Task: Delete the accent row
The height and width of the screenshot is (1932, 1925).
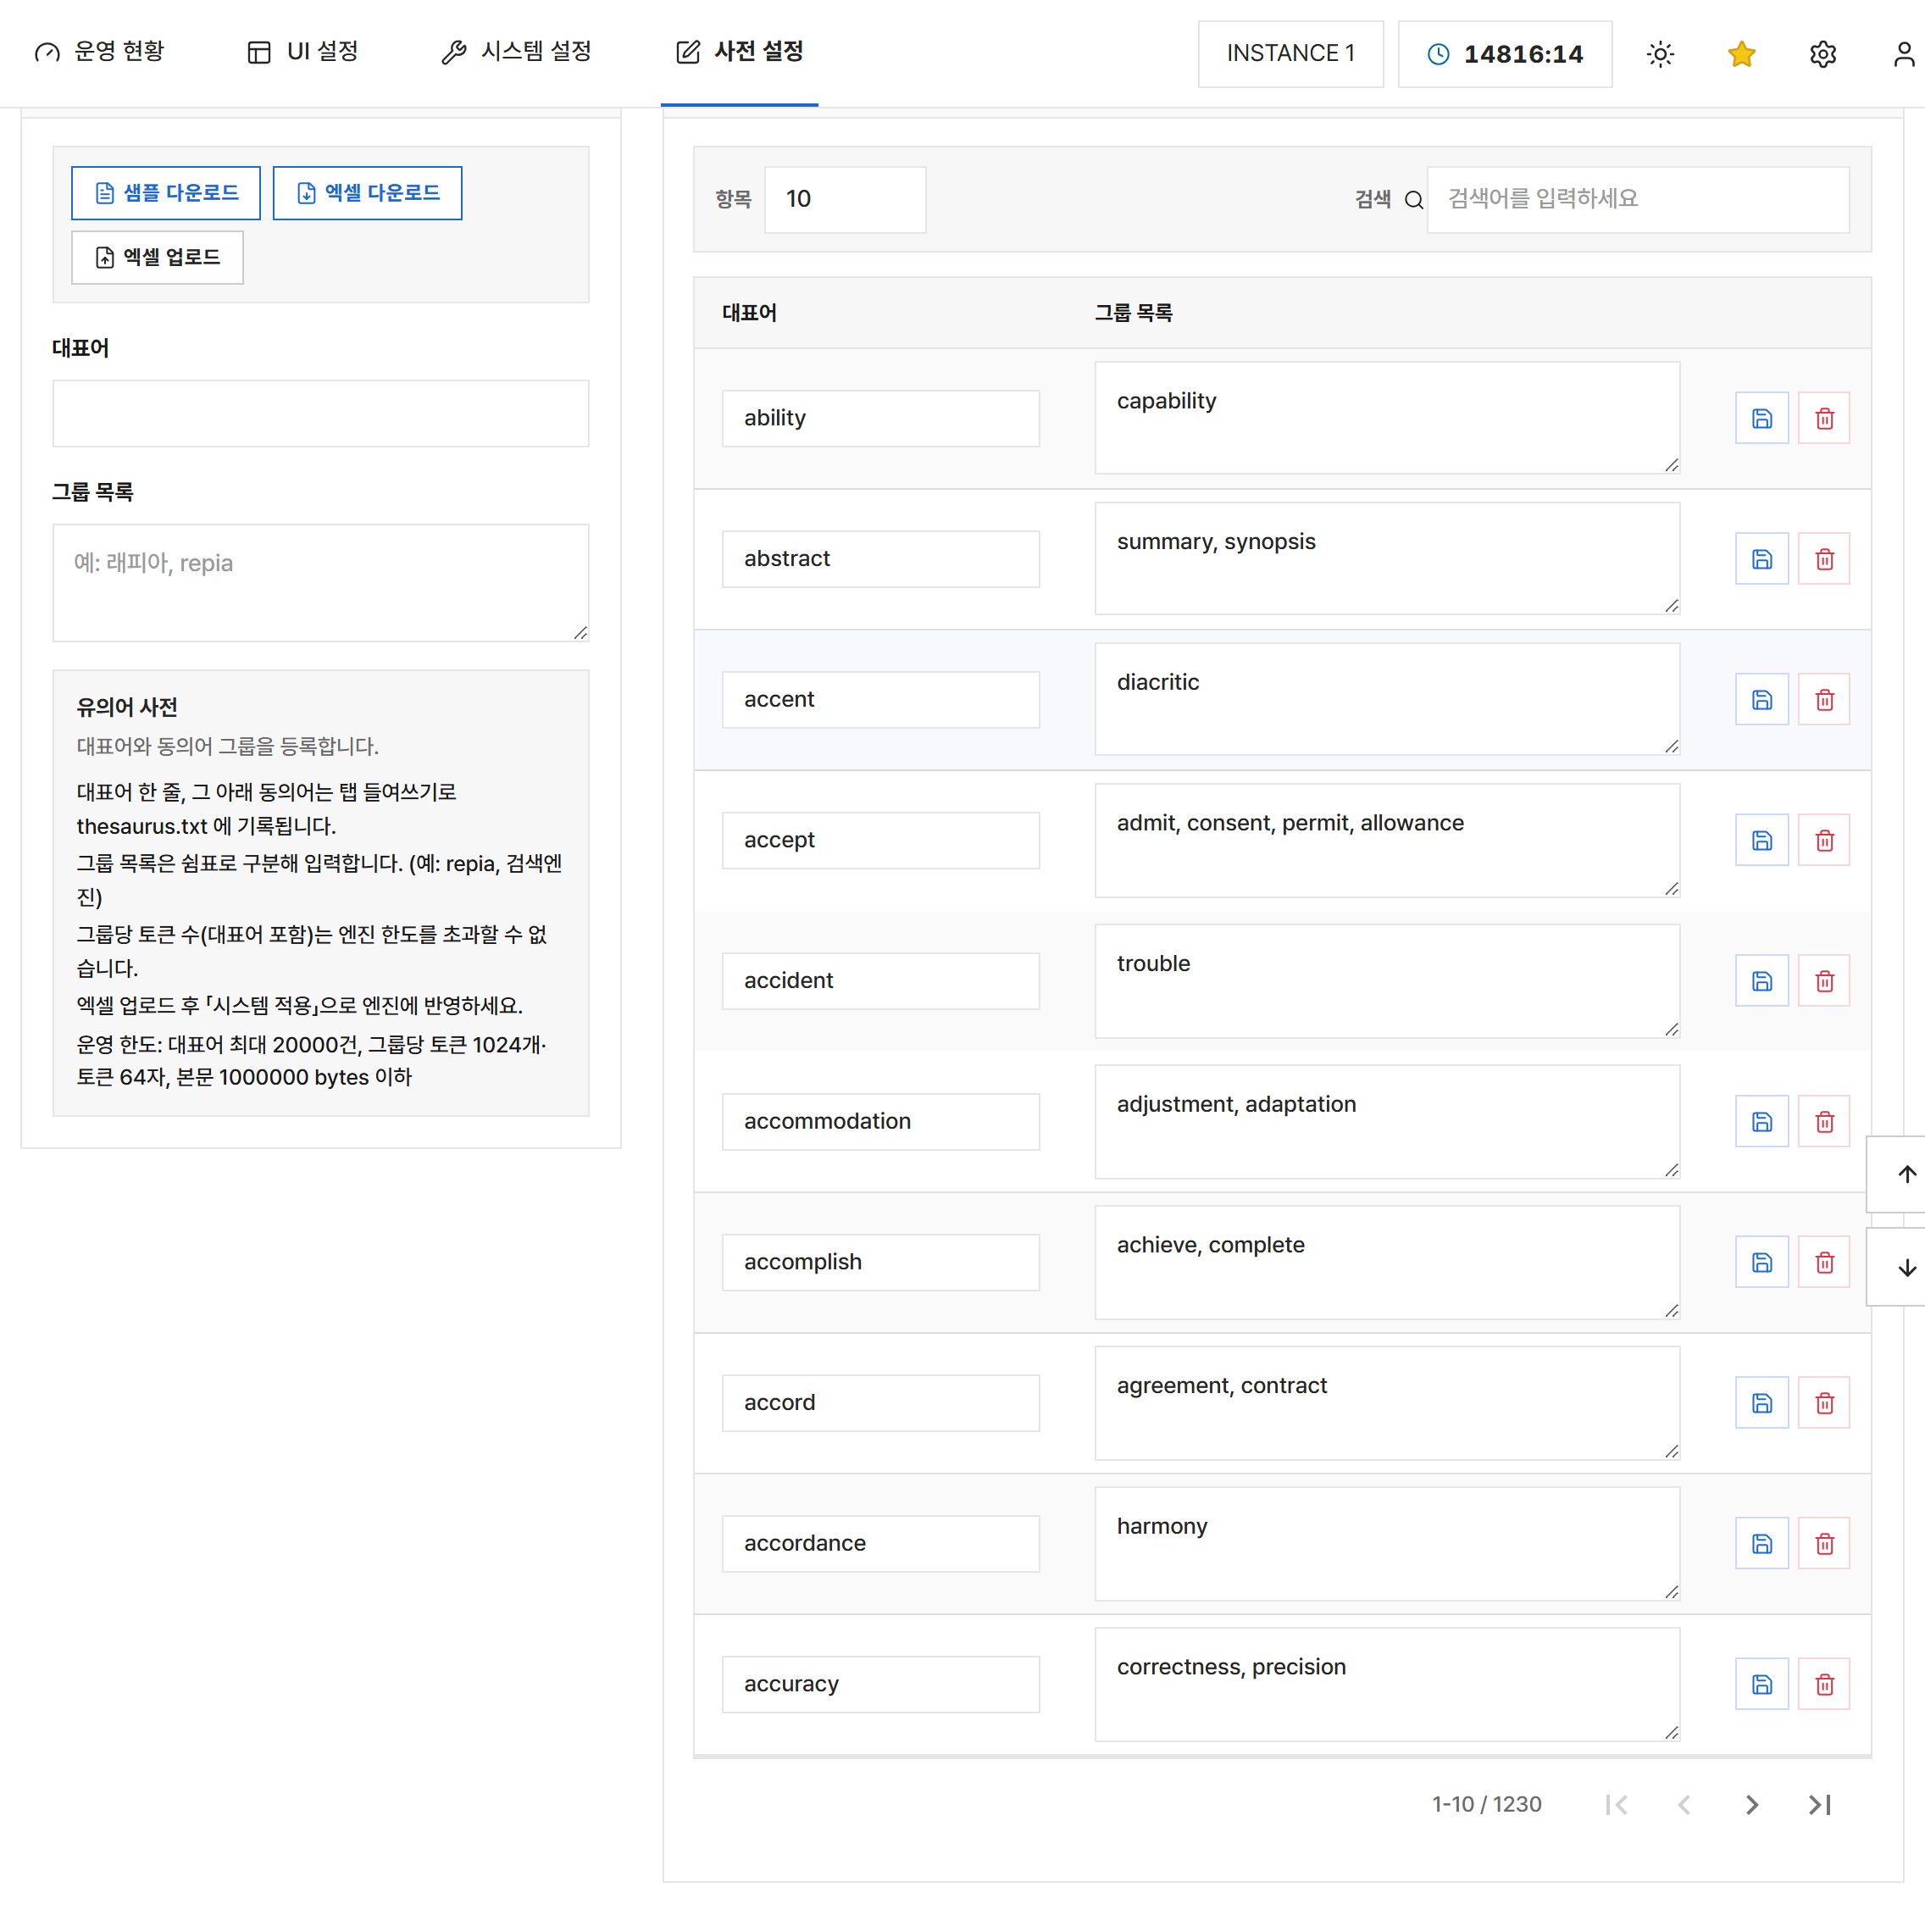Action: (1824, 700)
